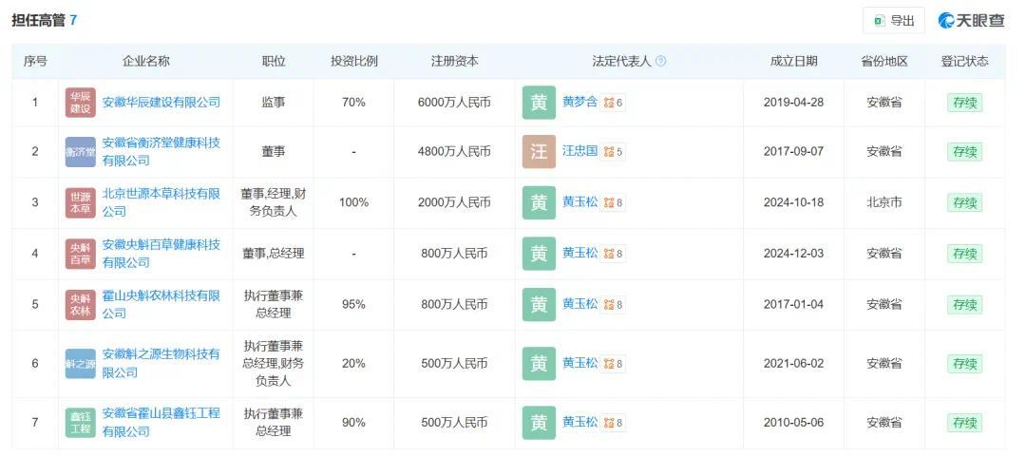Click the 世源本草 company logo icon

pos(80,202)
